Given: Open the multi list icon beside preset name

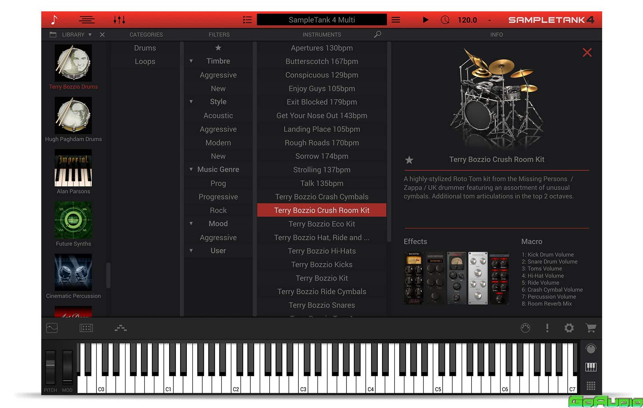Looking at the screenshot, I should click(x=247, y=20).
